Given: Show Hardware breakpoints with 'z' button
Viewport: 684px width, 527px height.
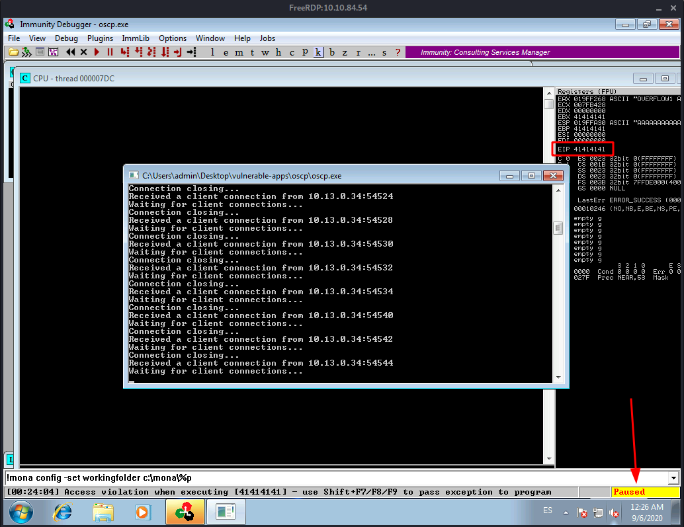Looking at the screenshot, I should tap(345, 52).
